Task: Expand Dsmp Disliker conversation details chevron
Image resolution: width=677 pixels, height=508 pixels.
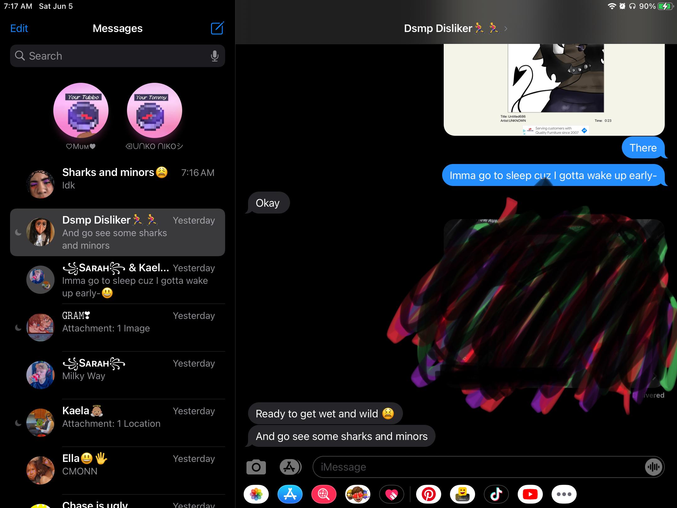Action: tap(505, 29)
